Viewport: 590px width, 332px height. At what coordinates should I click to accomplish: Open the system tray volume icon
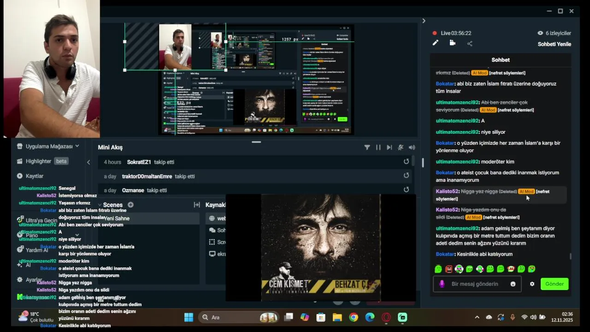click(x=533, y=317)
